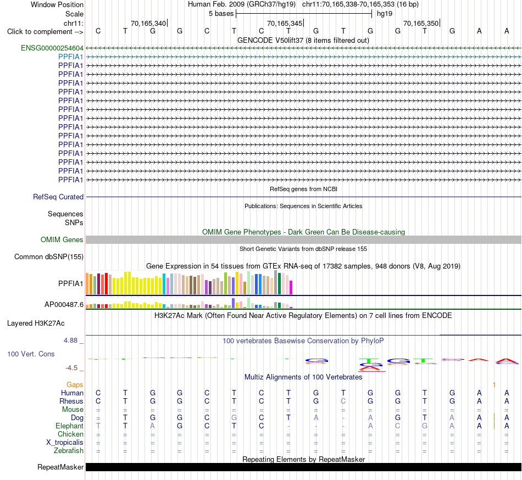
Task: Open '100 vertebrates Basewise Conservation by PhyloP' title
Action: [x=303, y=341]
